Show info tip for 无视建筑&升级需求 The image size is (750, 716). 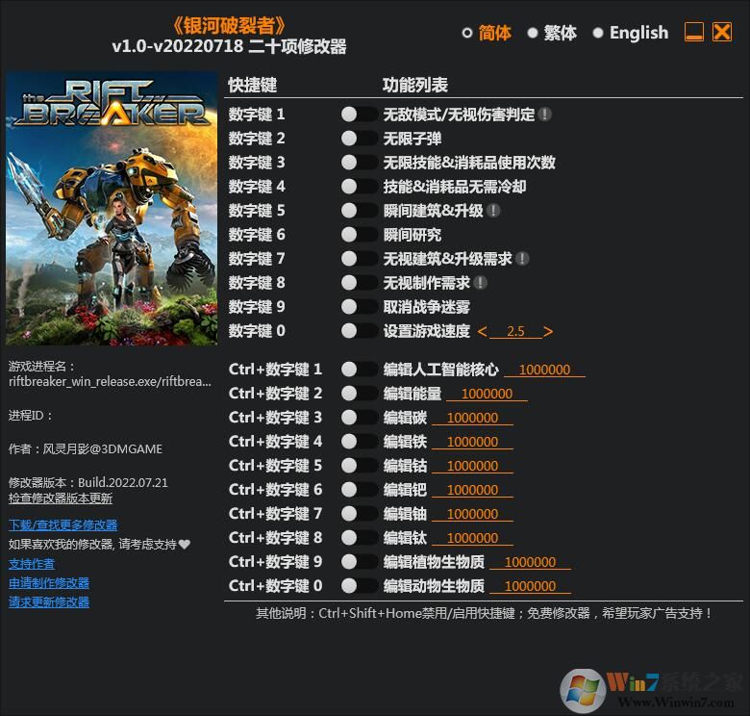coord(522,259)
